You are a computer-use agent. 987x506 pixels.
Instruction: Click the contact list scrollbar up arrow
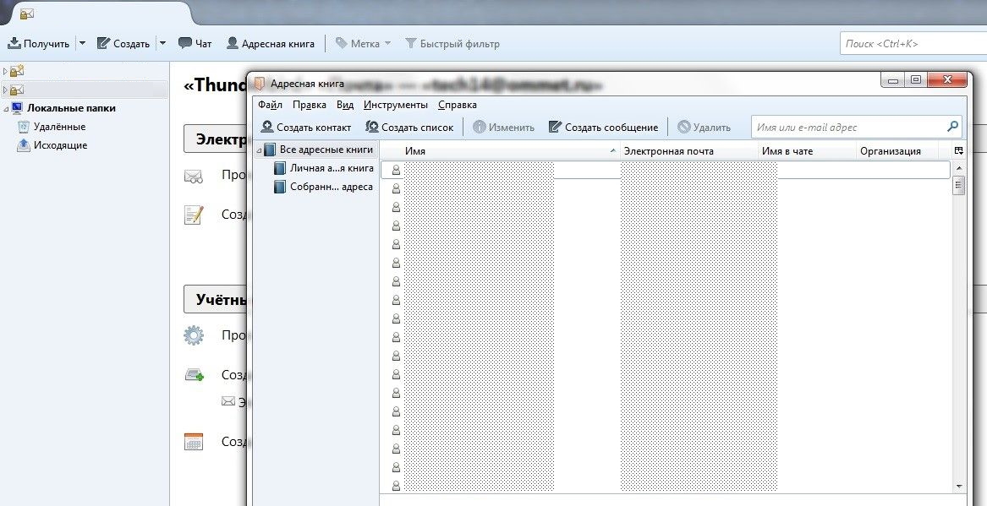pyautogui.click(x=959, y=168)
